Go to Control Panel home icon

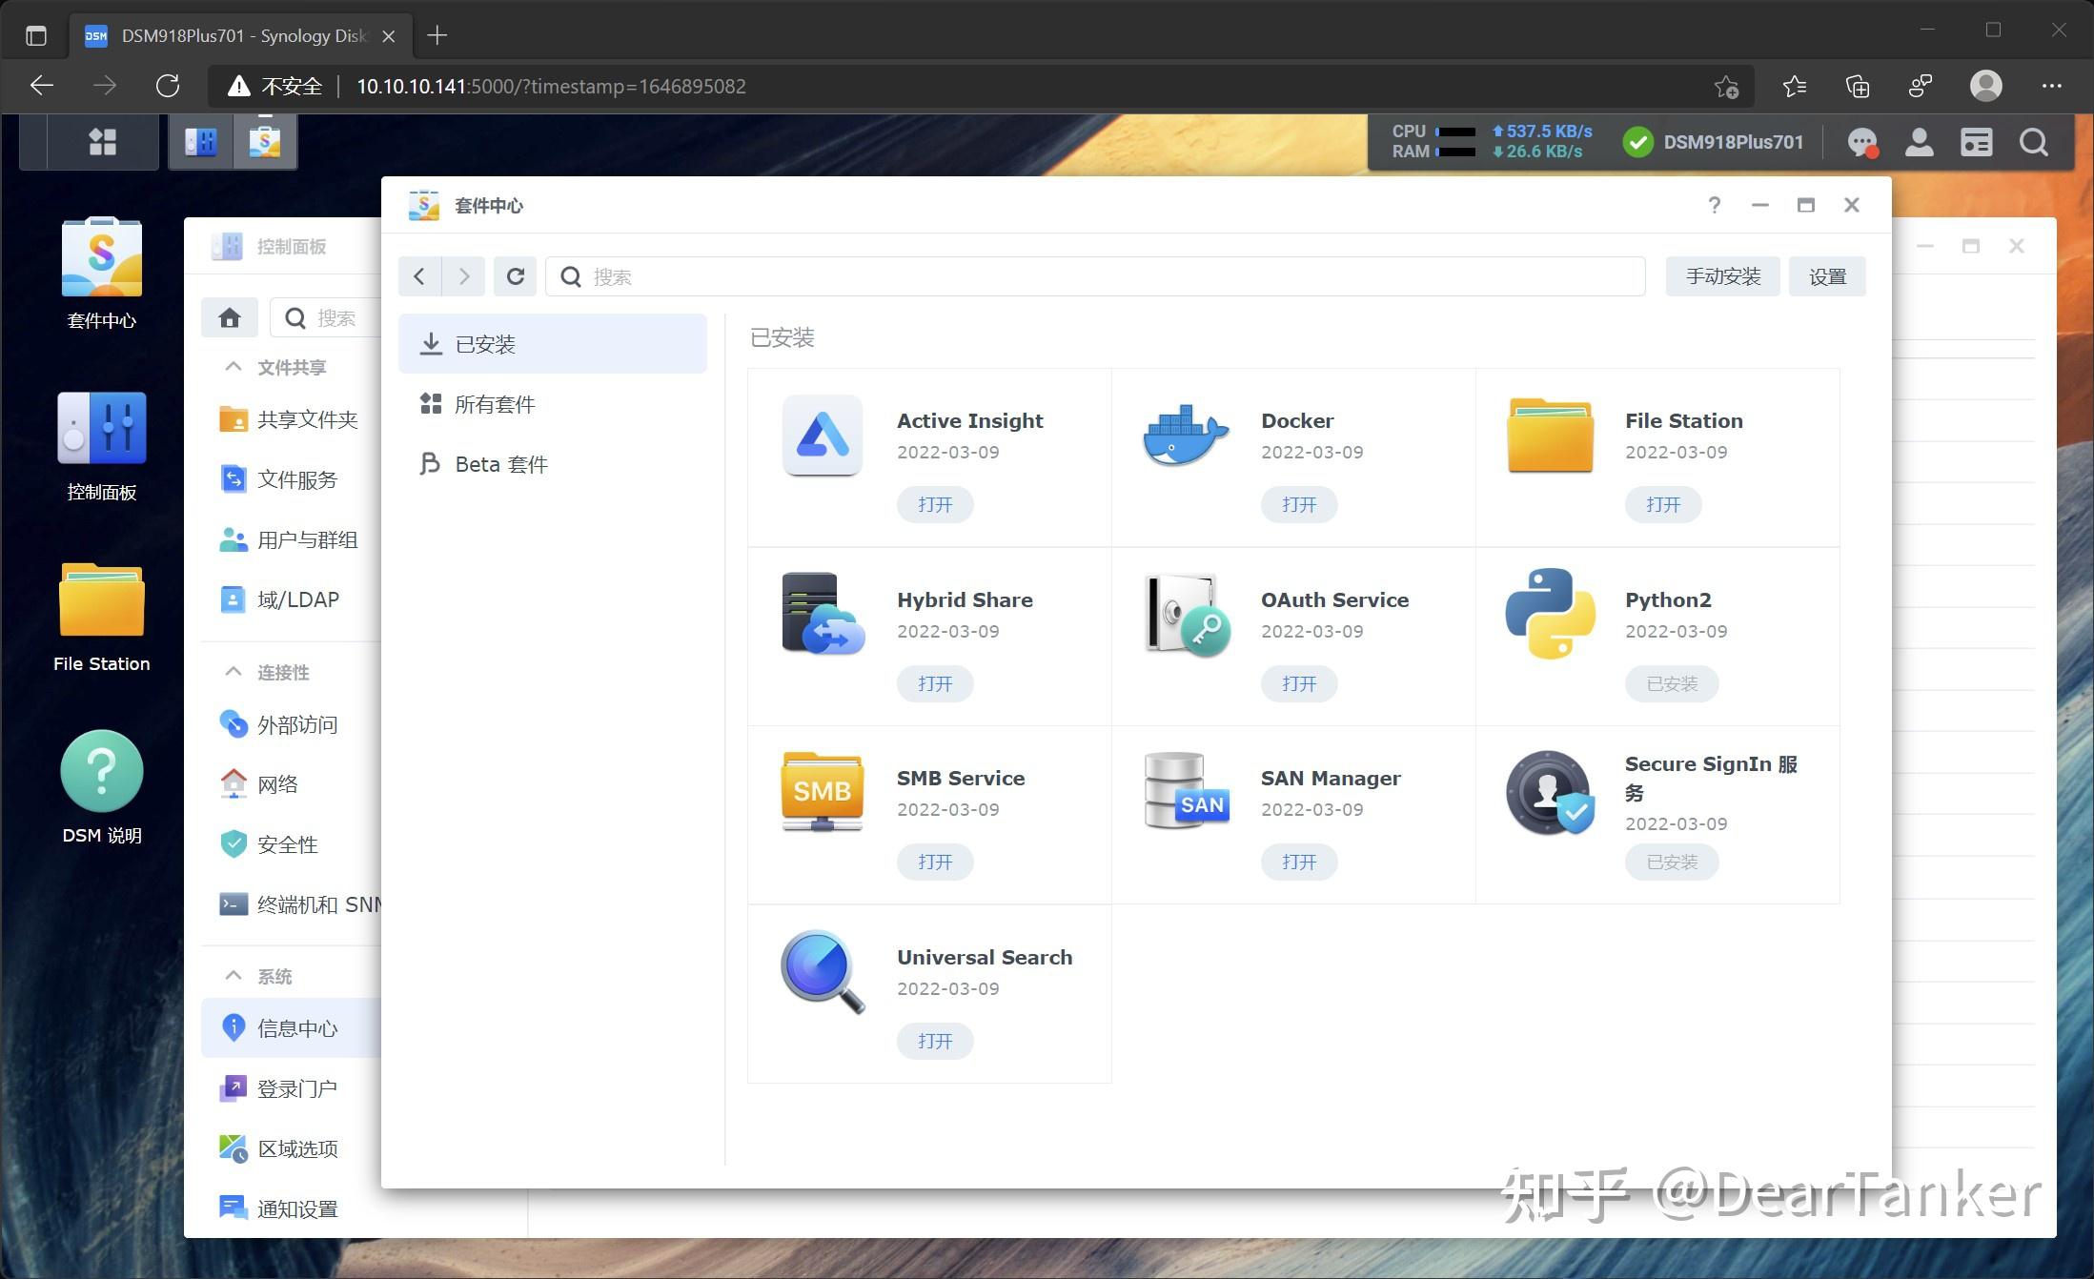pos(229,317)
